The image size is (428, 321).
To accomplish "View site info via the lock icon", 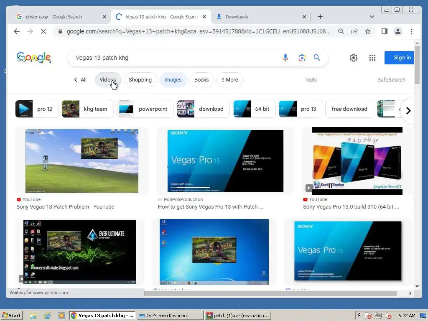I will [60, 31].
